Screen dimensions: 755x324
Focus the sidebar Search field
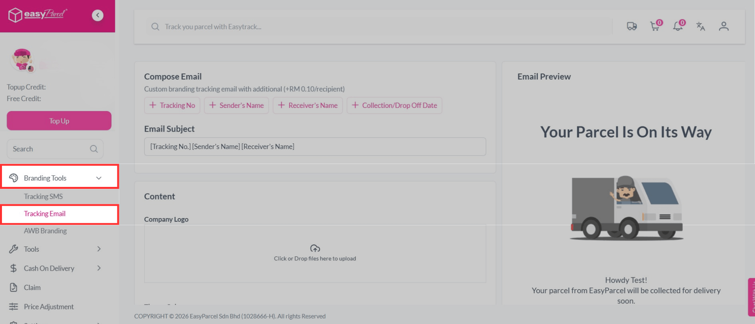pyautogui.click(x=55, y=149)
